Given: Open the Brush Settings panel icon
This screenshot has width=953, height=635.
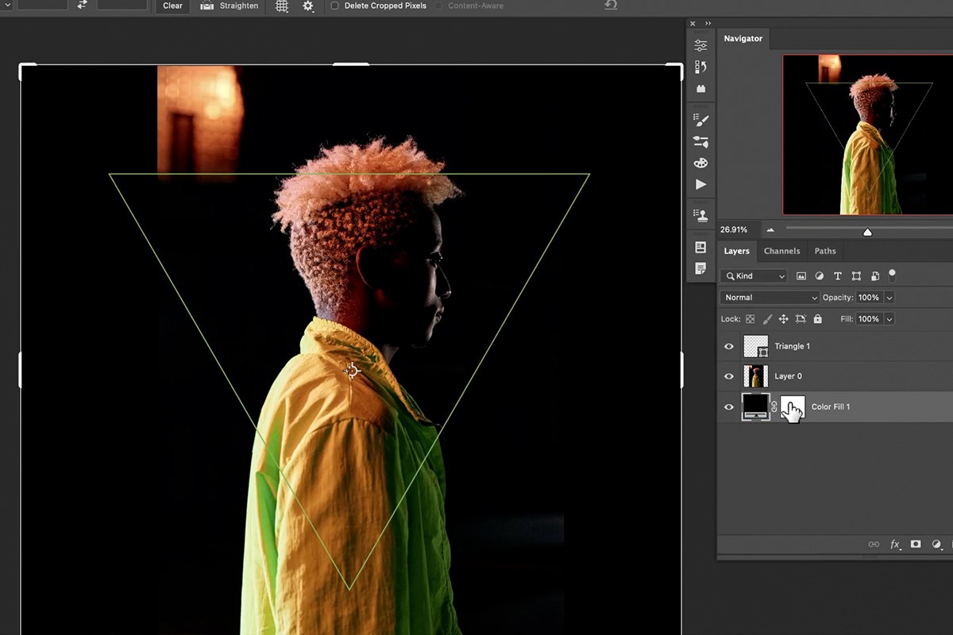Looking at the screenshot, I should coord(700,121).
